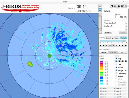Click the printer icon
Image resolution: width=129 pixels, height=98 pixels.
coord(115,6)
